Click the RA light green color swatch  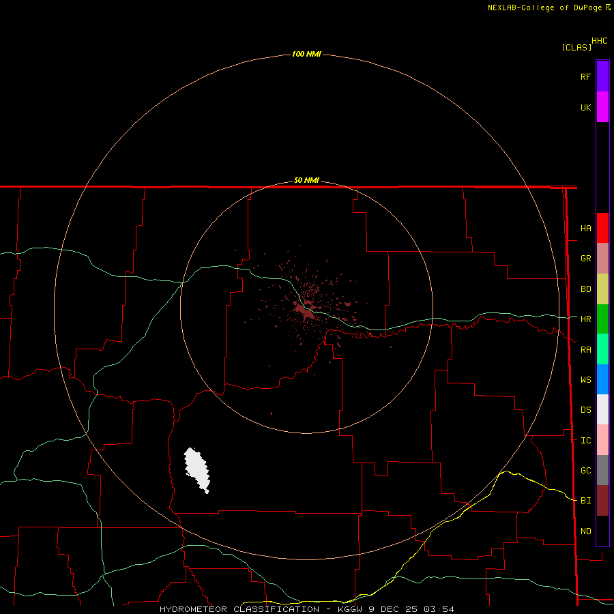pos(602,349)
